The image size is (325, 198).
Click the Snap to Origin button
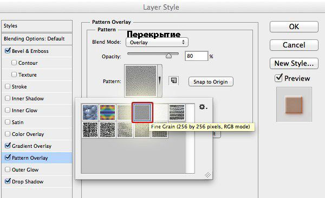click(x=211, y=82)
